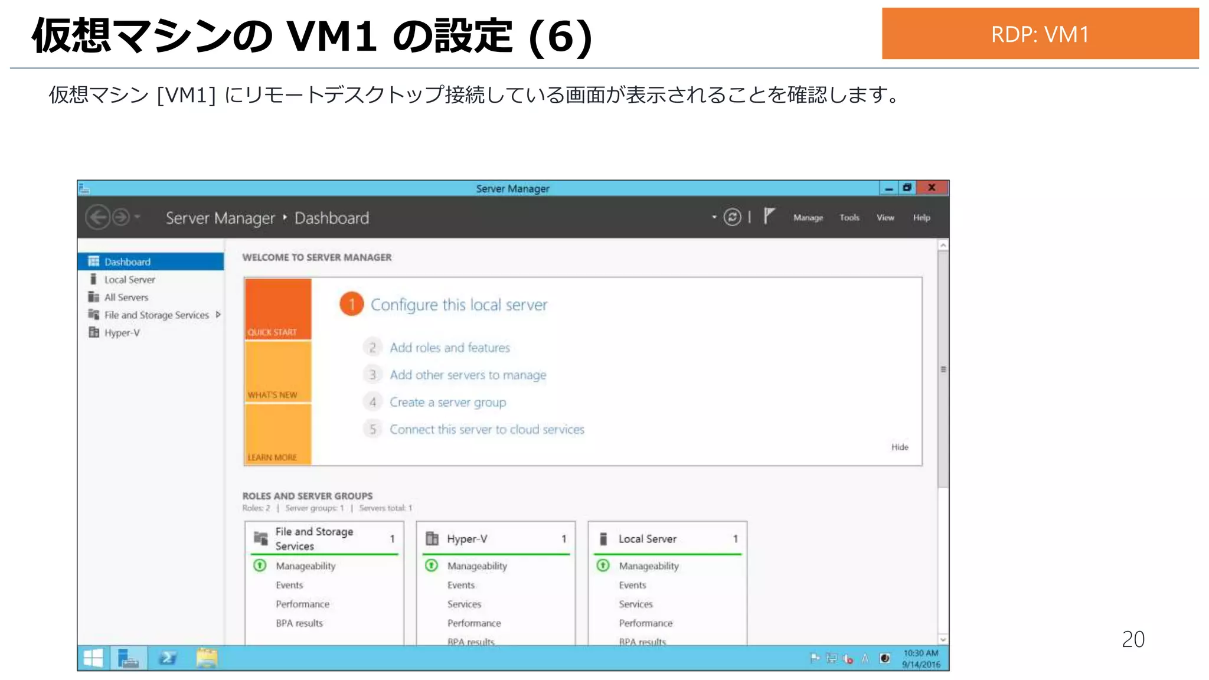Open the Help menu
The image size is (1209, 680).
tap(922, 218)
